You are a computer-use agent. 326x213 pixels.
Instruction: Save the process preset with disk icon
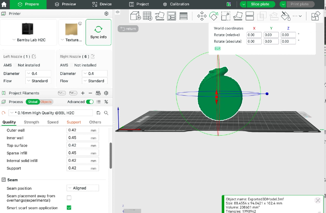(x=98, y=113)
